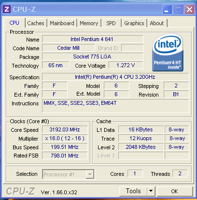Go to the SPD tab
Image resolution: width=197 pixels, height=200 pixels.
(x=111, y=23)
